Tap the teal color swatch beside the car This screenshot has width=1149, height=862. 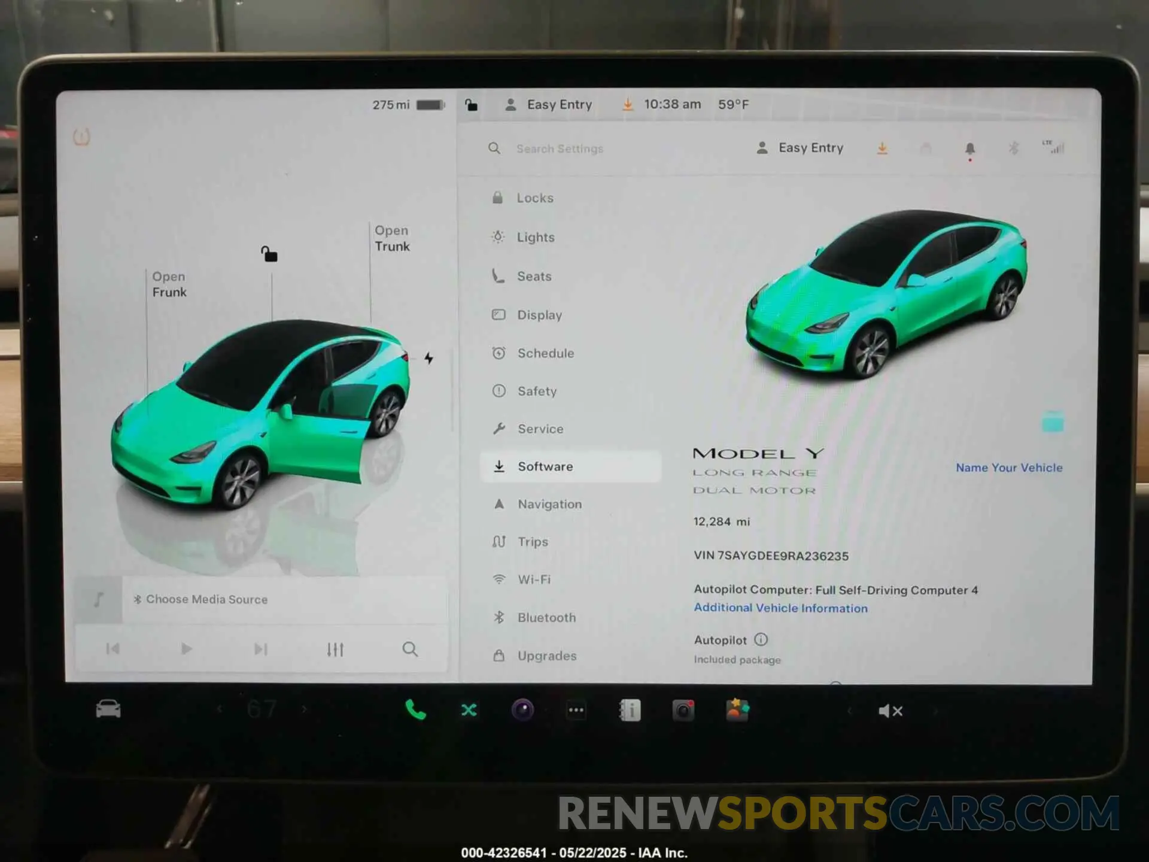tap(1052, 422)
